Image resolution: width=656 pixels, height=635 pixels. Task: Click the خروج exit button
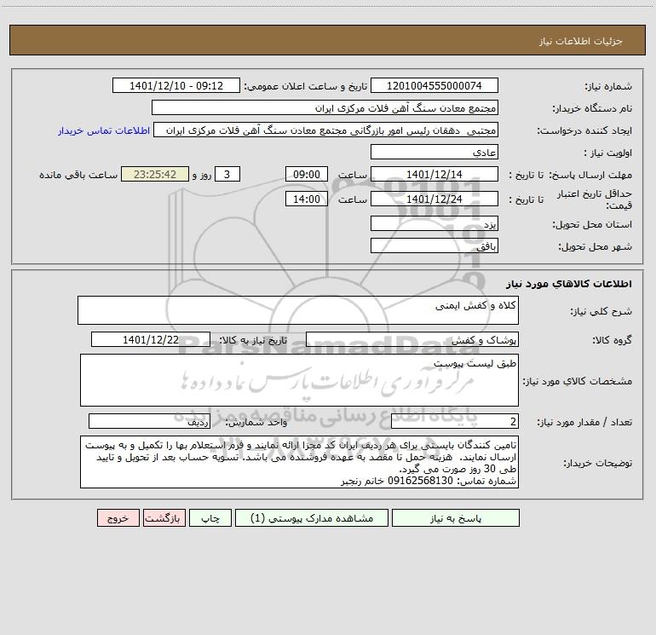click(x=118, y=517)
